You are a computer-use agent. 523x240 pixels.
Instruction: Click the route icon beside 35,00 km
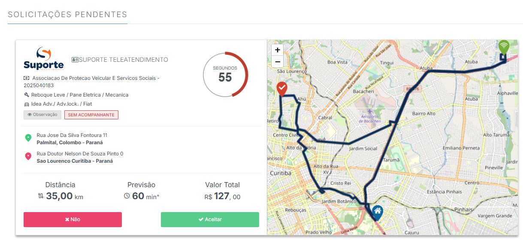[41, 196]
